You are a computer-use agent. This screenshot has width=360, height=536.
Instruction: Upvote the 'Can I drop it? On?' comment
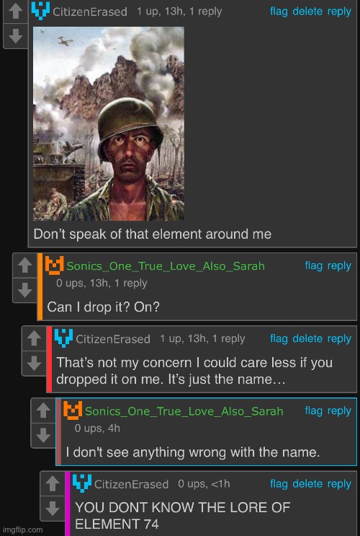(x=24, y=265)
